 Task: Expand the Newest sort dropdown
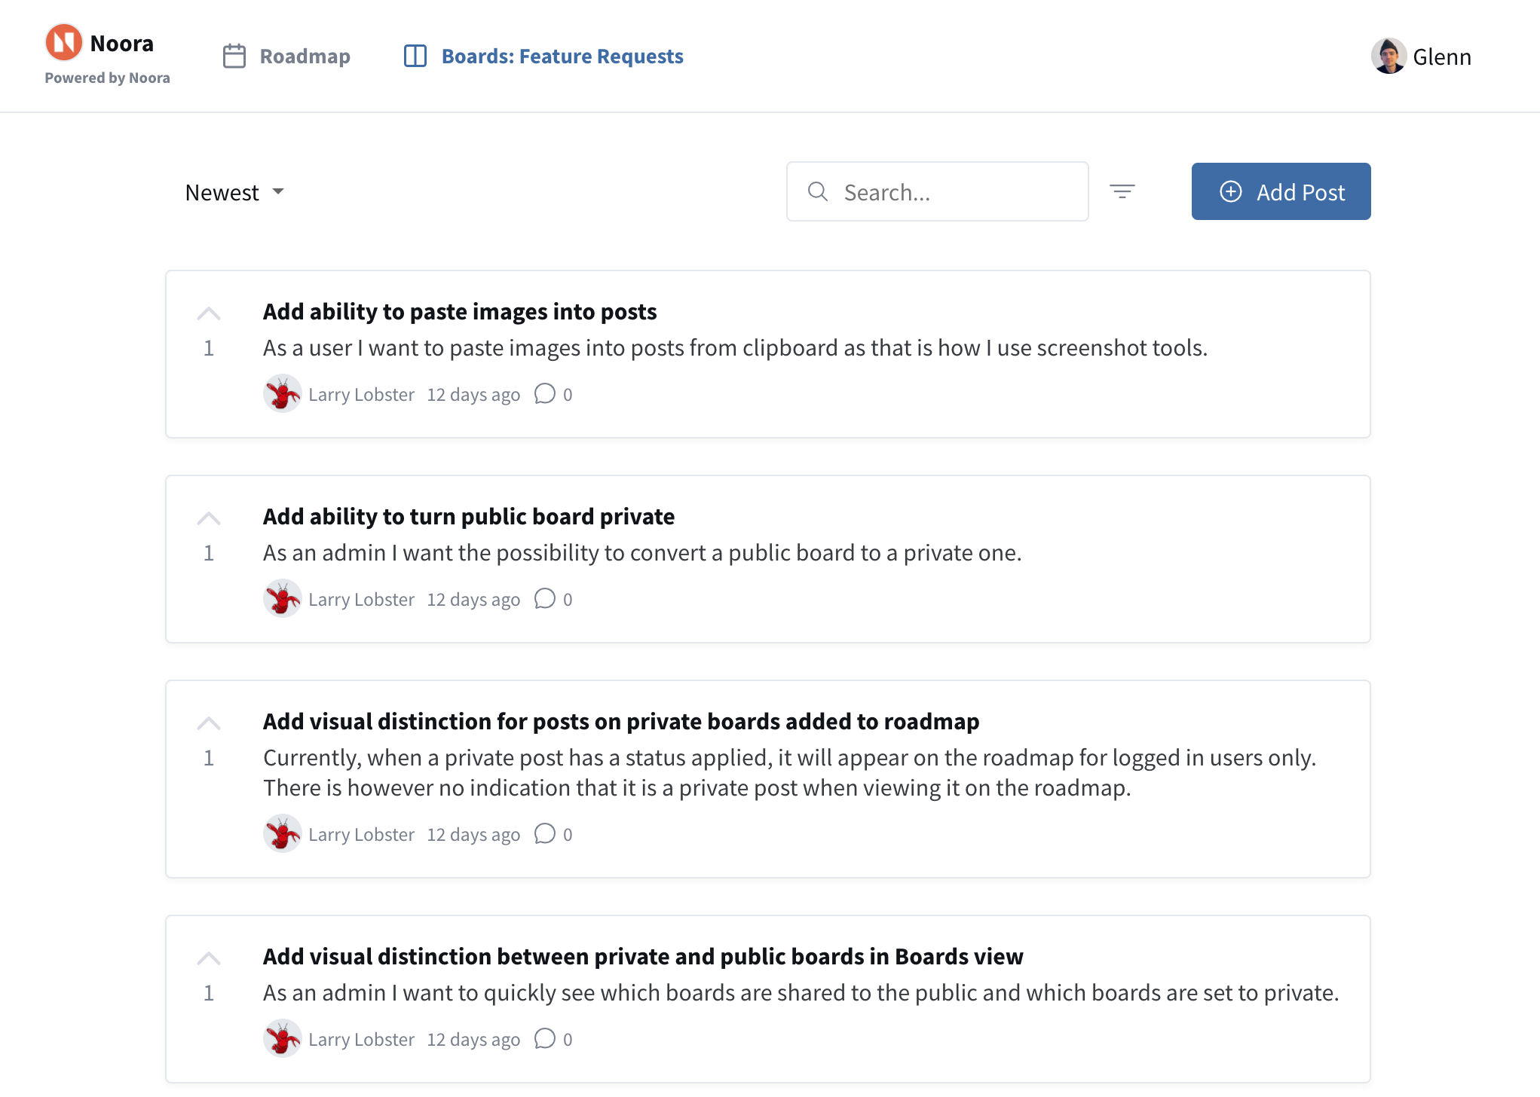234,192
